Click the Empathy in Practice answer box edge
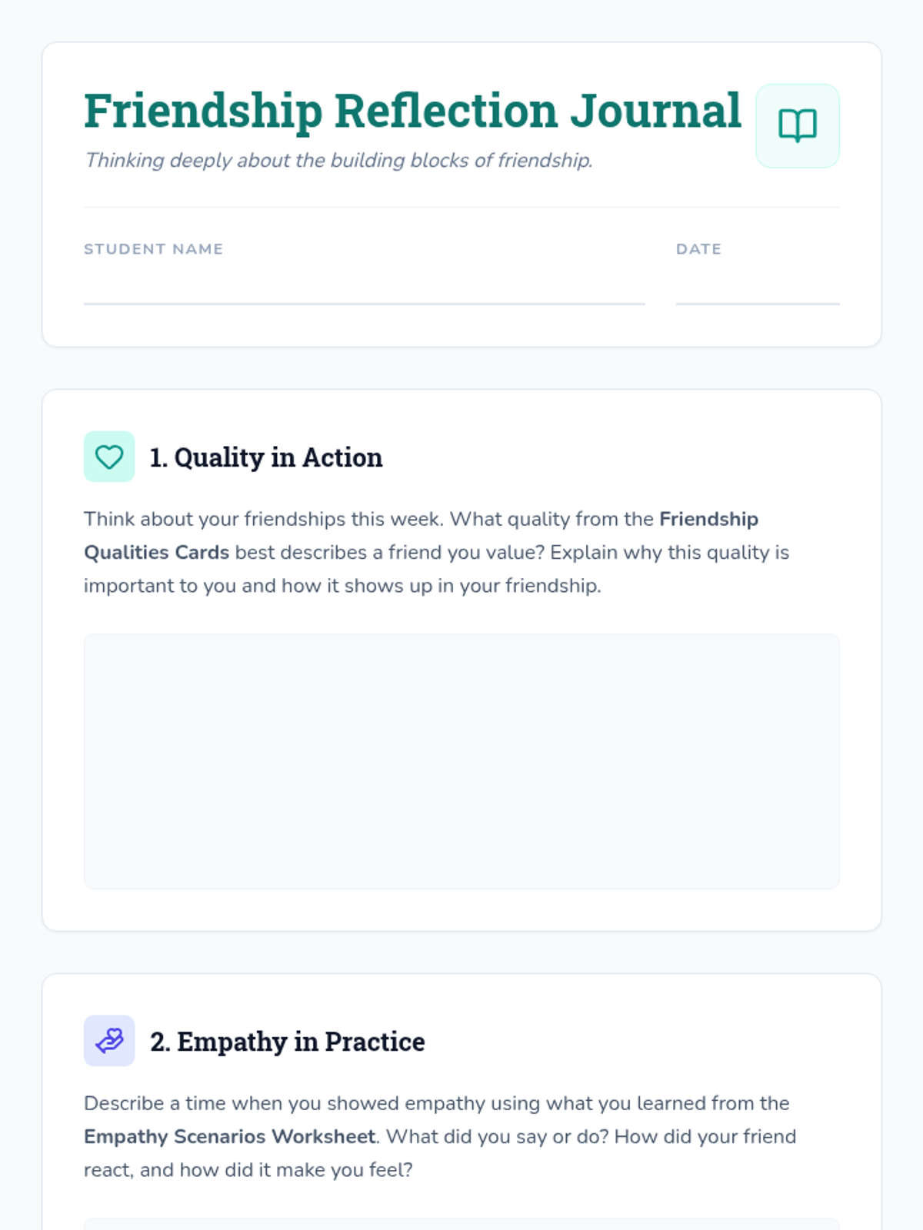 pos(461,1224)
